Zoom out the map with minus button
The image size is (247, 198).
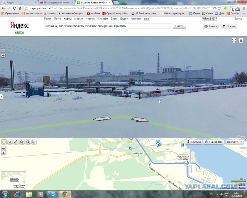click(3, 148)
